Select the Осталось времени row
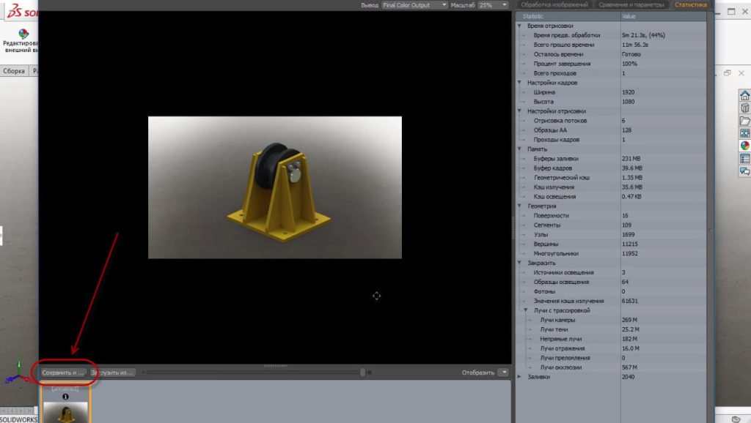Image resolution: width=751 pixels, height=423 pixels. pyautogui.click(x=611, y=54)
